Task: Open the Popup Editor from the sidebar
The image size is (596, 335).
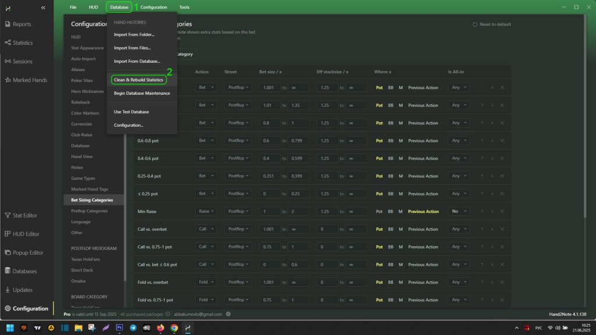Action: tap(27, 252)
